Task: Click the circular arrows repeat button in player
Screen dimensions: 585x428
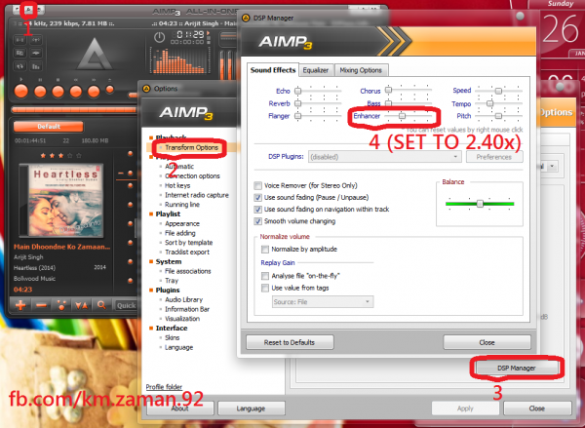Action: pos(19,66)
